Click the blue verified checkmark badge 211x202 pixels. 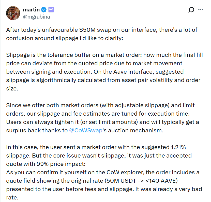(x=43, y=10)
